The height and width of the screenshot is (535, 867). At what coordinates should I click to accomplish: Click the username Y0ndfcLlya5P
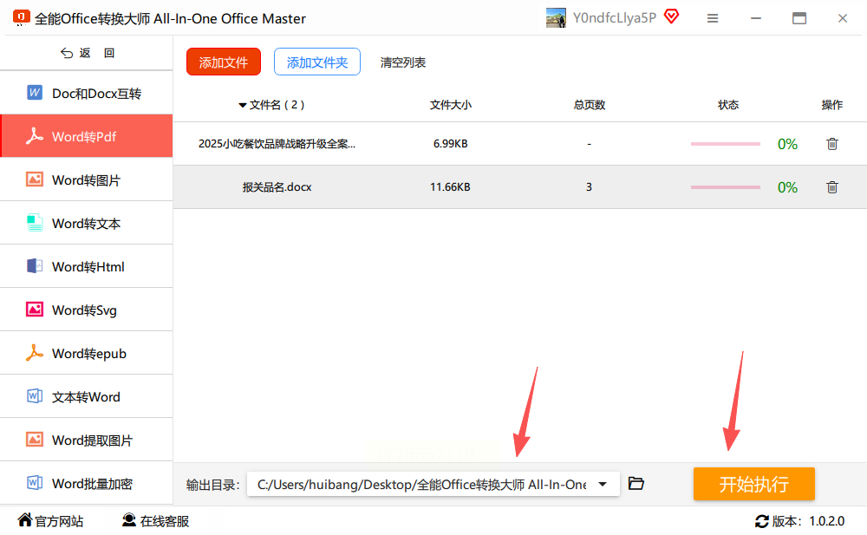tap(615, 18)
